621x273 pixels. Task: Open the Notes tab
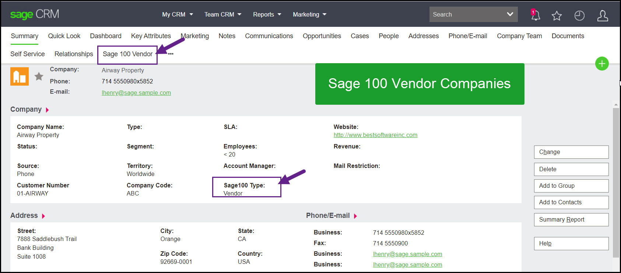click(x=227, y=36)
